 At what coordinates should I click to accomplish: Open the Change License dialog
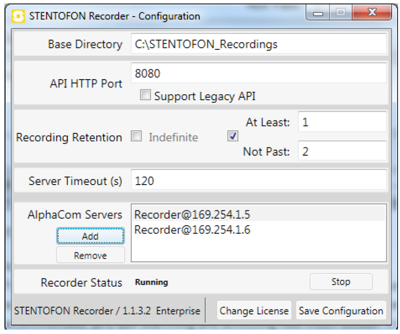[253, 311]
